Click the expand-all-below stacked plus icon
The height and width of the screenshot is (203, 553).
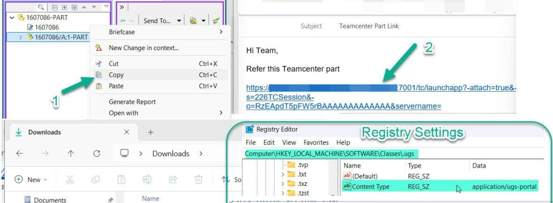tap(74, 7)
